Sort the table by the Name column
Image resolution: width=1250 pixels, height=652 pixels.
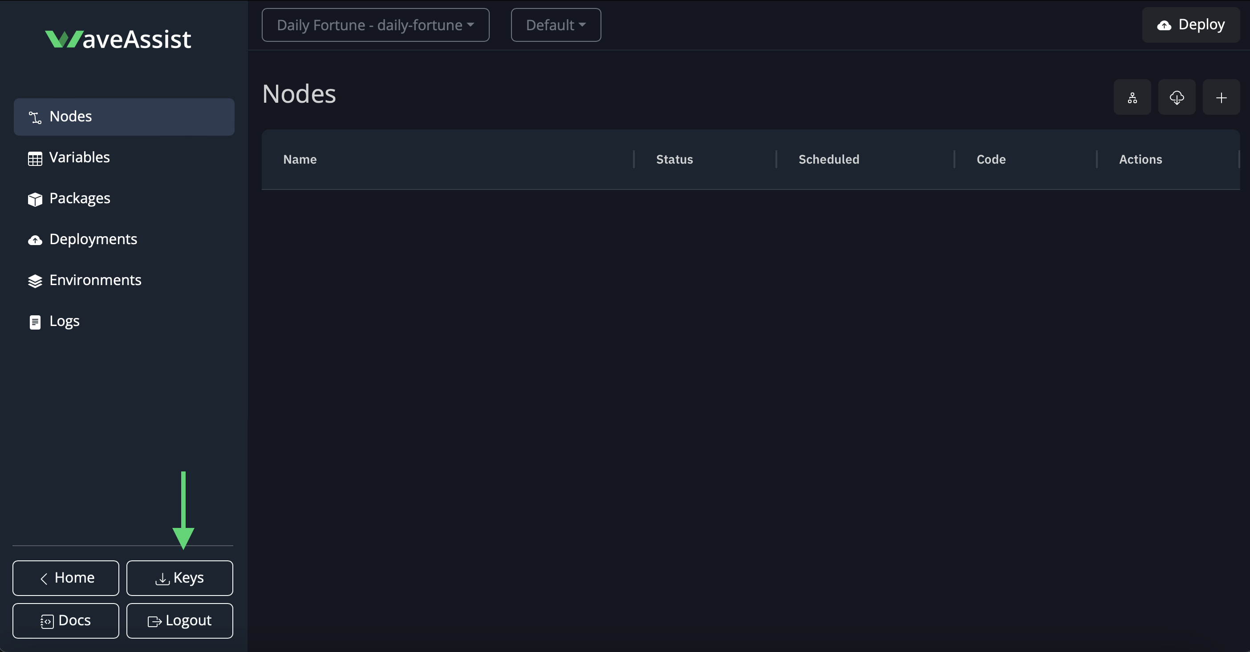click(300, 159)
